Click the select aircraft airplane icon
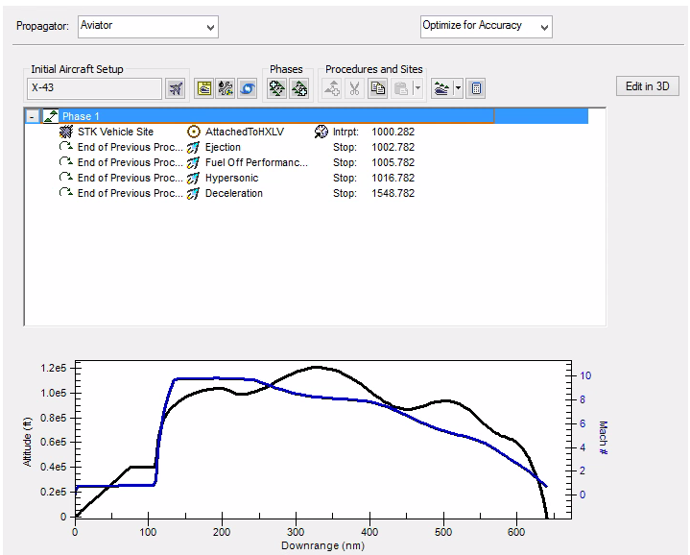Viewport: 690px width, 555px height. [x=175, y=88]
